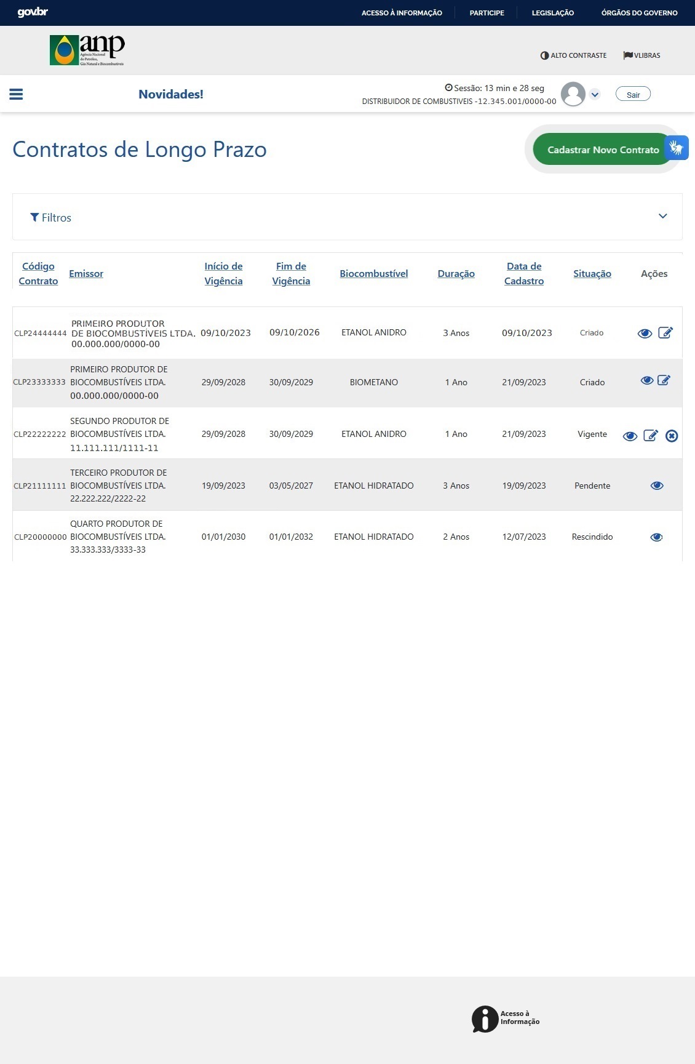Click the Pendente status cell
Viewport: 695px width, 1064px height.
592,486
